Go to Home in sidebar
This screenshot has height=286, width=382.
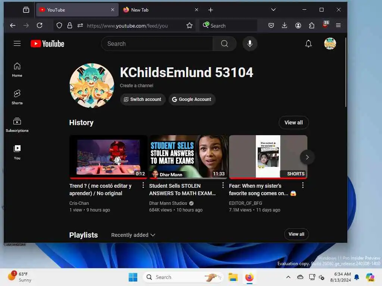click(17, 70)
